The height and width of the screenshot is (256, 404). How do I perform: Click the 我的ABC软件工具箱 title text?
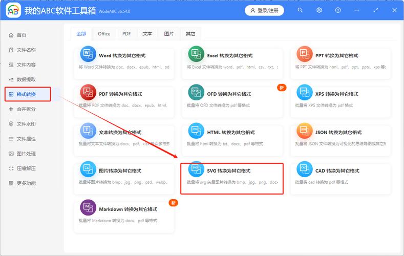point(60,11)
